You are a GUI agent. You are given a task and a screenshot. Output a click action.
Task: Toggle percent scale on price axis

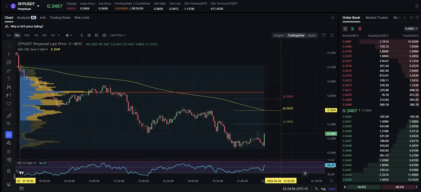316,189
